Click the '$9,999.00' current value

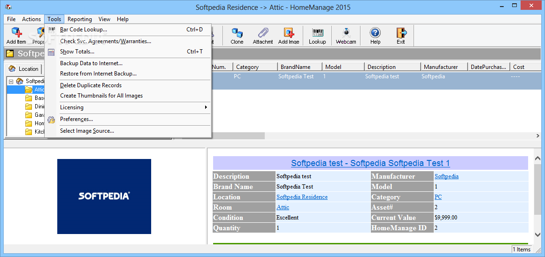[446, 218]
